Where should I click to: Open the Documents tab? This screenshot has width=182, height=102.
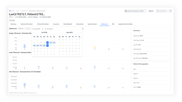[80, 24]
